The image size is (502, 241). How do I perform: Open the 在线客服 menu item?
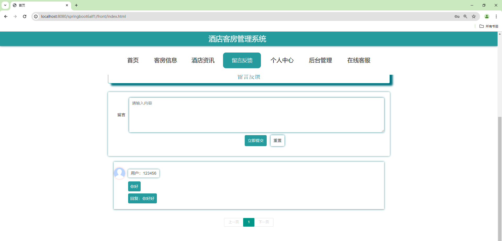pos(359,60)
